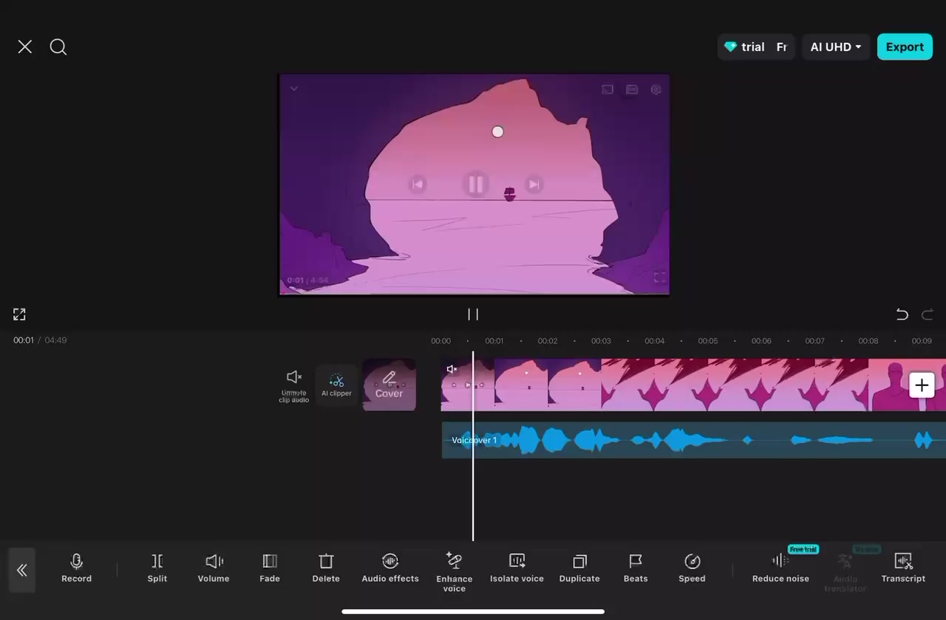Click the 00:04 mark on timeline ruler

pyautogui.click(x=654, y=341)
